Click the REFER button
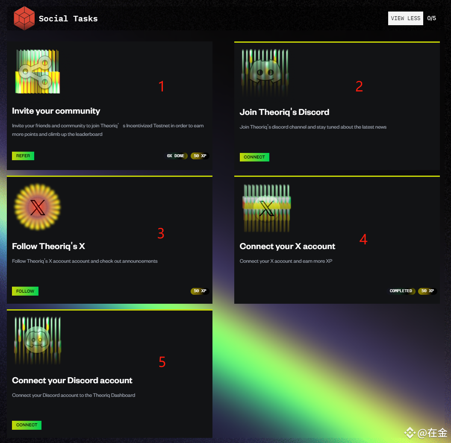Viewport: 451px width, 443px height. coord(23,156)
